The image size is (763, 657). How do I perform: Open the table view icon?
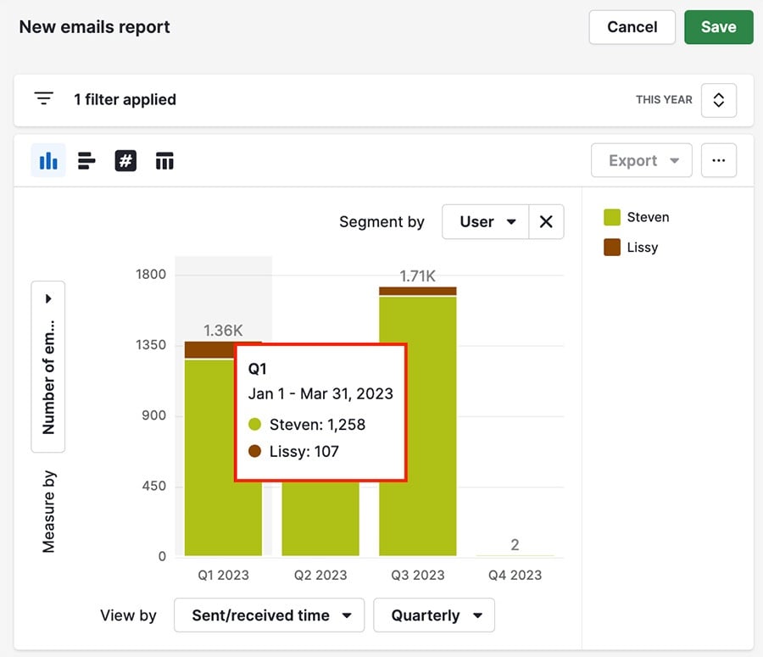(164, 160)
